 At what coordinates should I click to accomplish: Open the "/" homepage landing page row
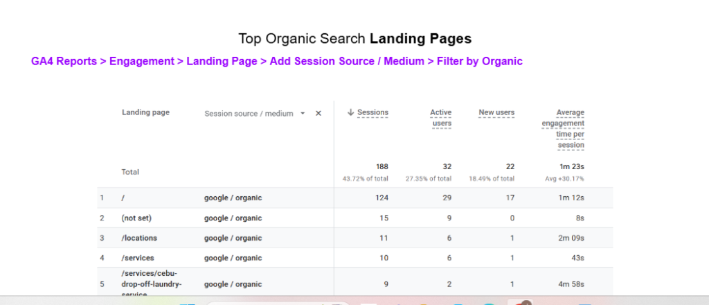tap(123, 198)
